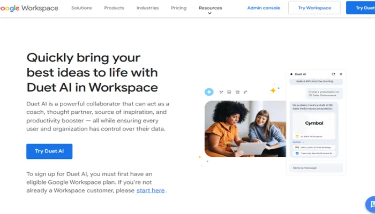Screen dimensions: 375x214
Task: Open the Solutions menu
Action: click(81, 8)
